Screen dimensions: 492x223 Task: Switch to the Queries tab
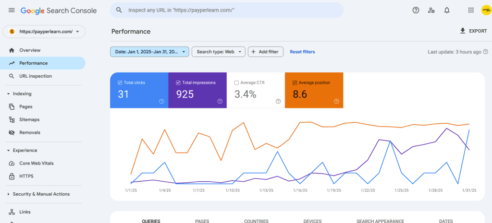[x=151, y=221]
